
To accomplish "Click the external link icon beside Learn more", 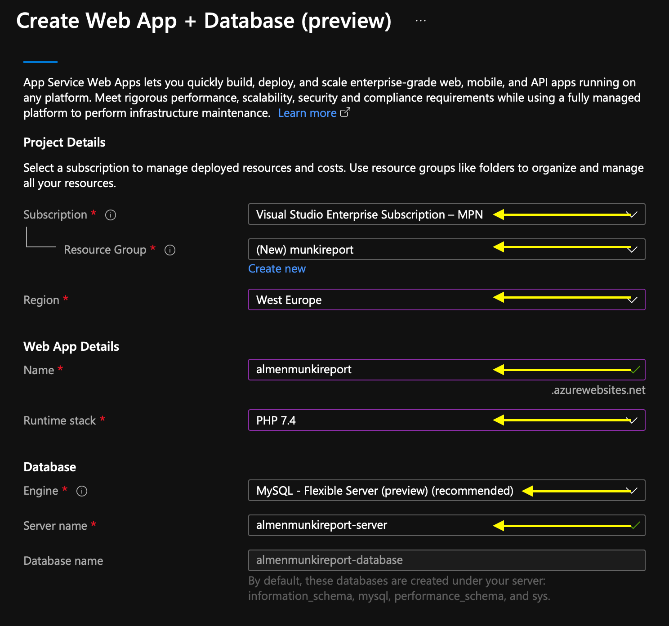I will click(345, 113).
